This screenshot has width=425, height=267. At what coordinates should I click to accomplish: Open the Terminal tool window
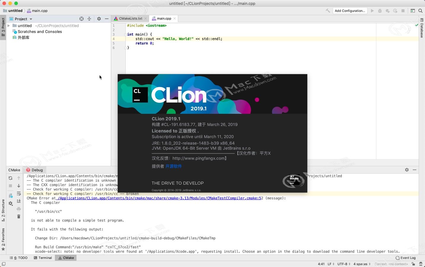click(43, 258)
